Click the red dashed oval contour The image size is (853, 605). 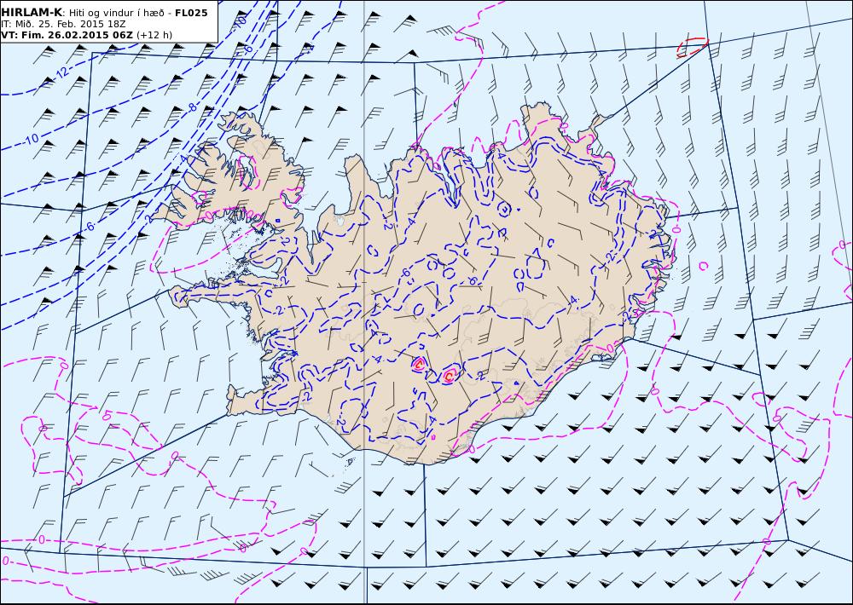click(692, 47)
